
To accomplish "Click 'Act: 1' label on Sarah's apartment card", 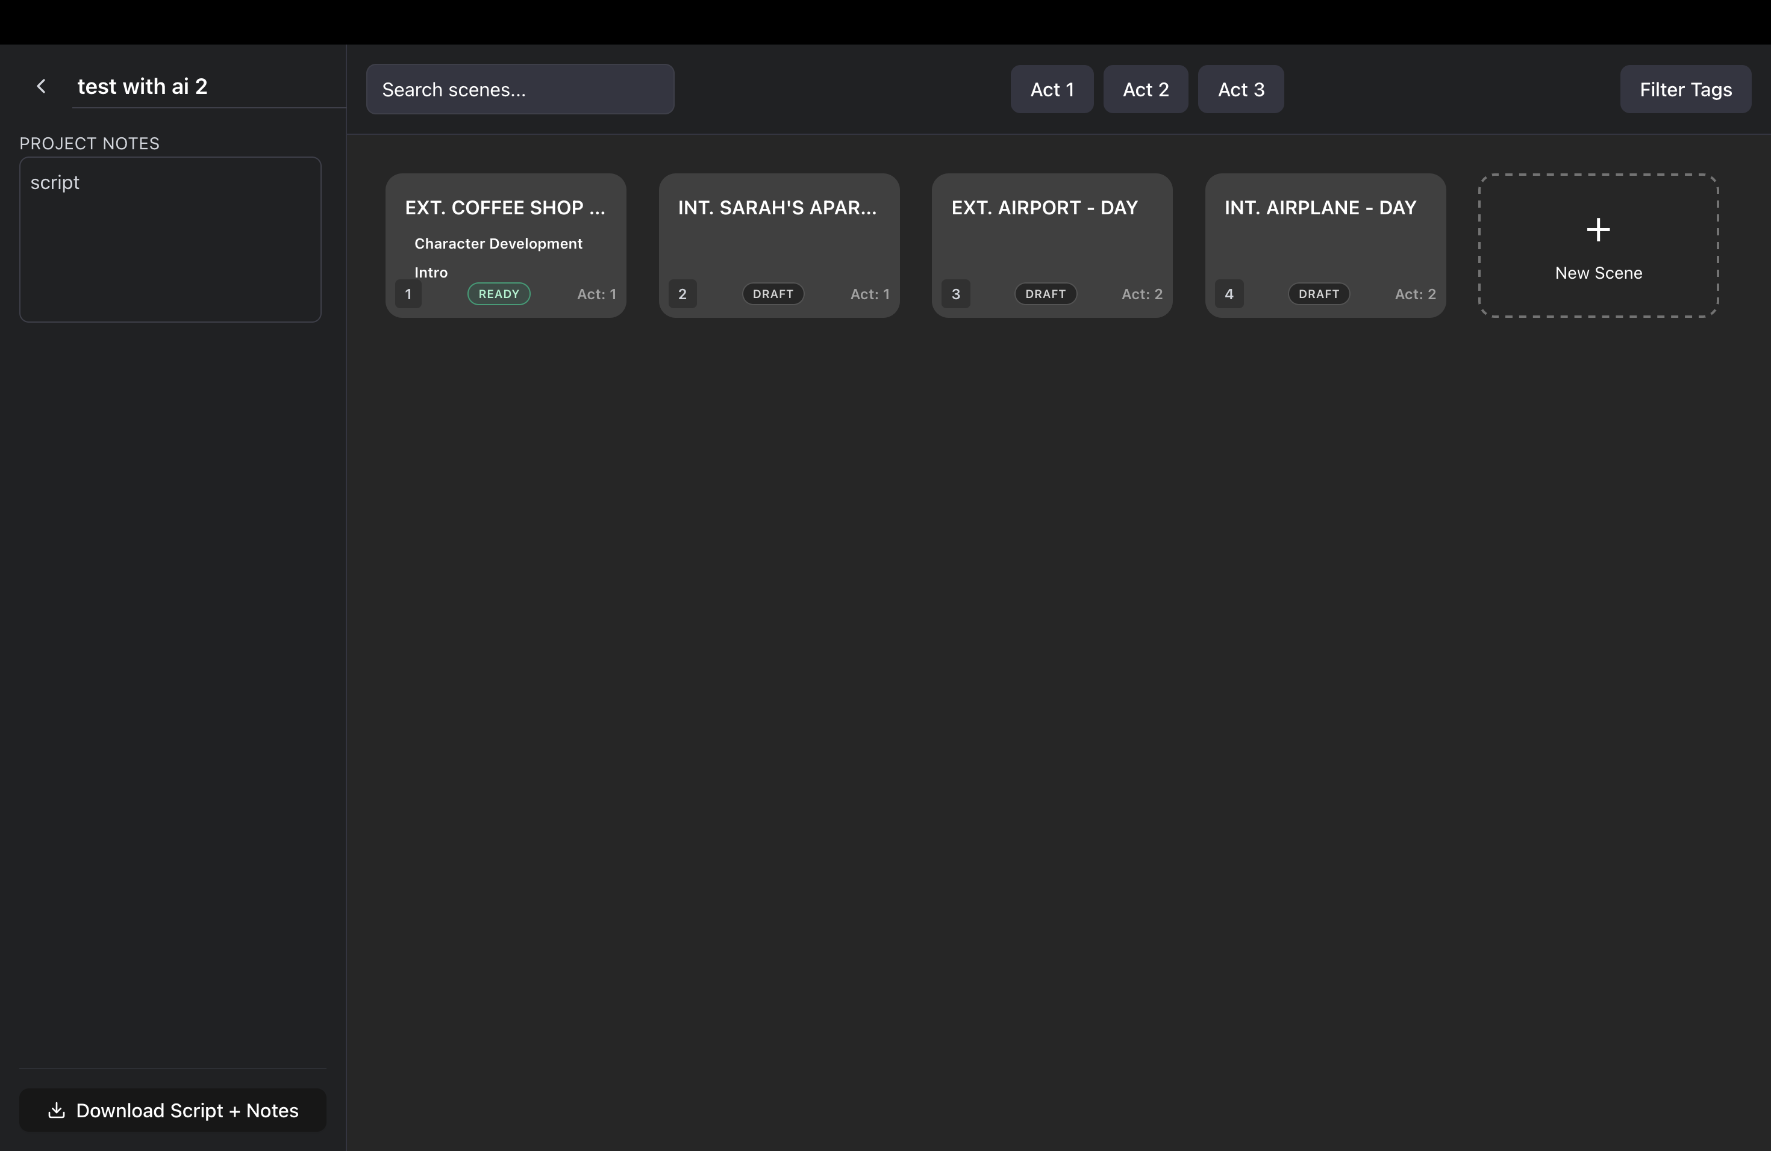I will [869, 294].
